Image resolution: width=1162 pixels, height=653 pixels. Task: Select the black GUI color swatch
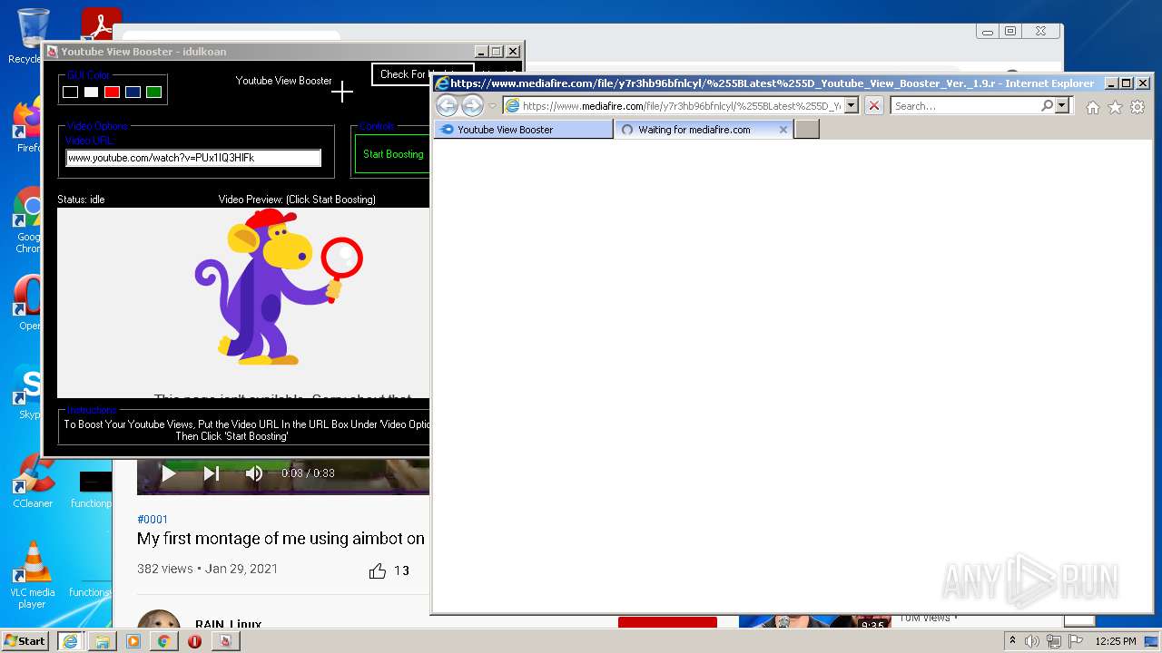[70, 92]
